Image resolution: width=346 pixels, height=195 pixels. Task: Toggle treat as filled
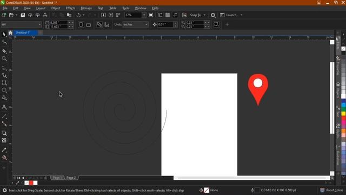point(216,24)
